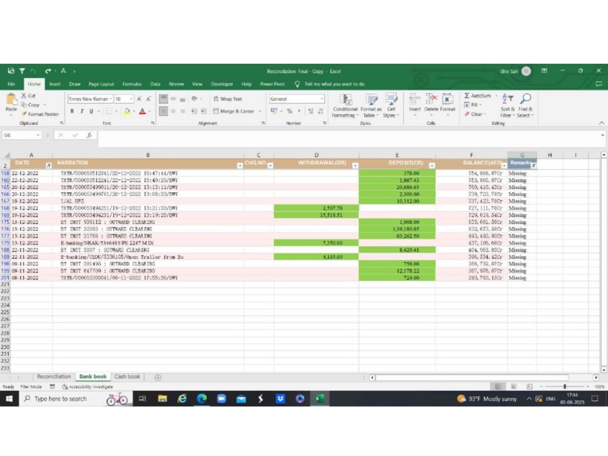Select the deposit cell 63,262.50
The height and width of the screenshot is (456, 608).
pos(396,236)
